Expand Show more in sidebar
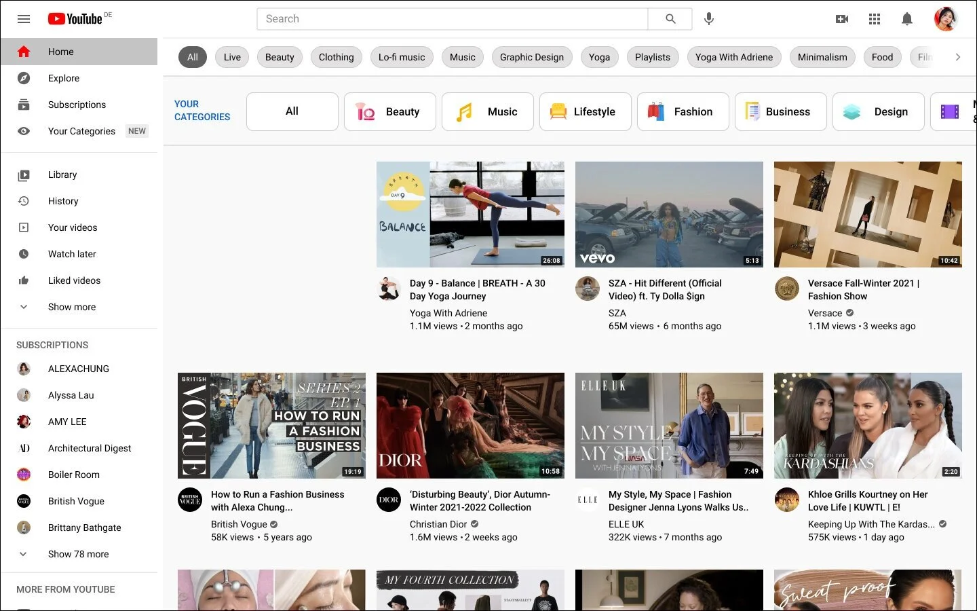This screenshot has height=611, width=977. (79, 307)
